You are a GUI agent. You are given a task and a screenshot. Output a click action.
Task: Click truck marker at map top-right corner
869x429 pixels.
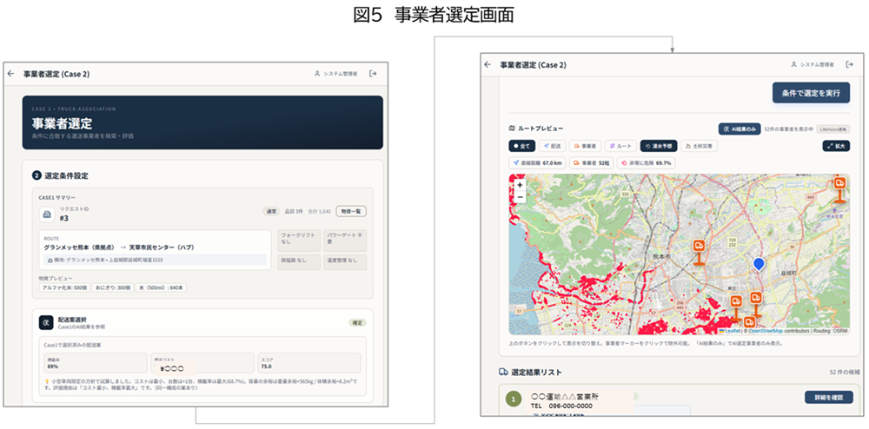click(839, 186)
